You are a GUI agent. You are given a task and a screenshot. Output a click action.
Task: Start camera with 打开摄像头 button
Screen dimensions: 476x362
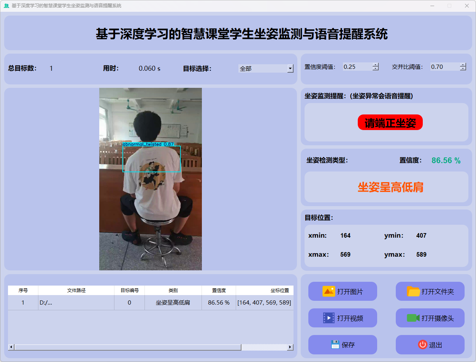430,318
